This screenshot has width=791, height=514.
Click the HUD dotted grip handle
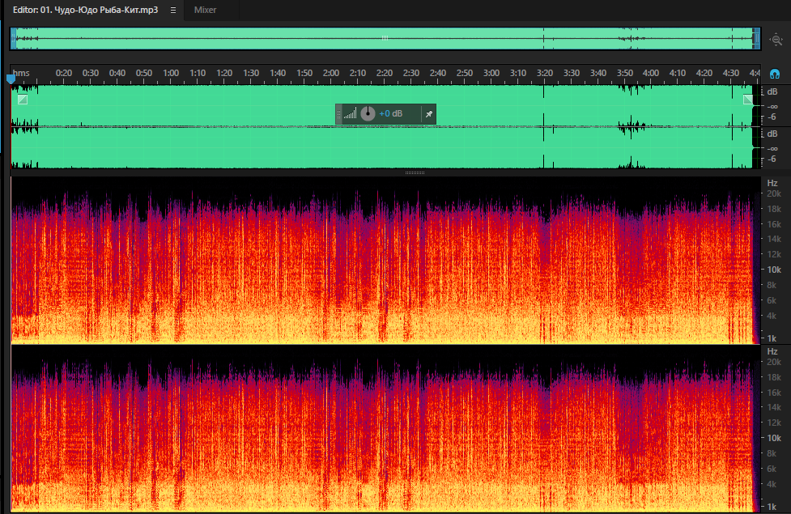click(x=338, y=114)
